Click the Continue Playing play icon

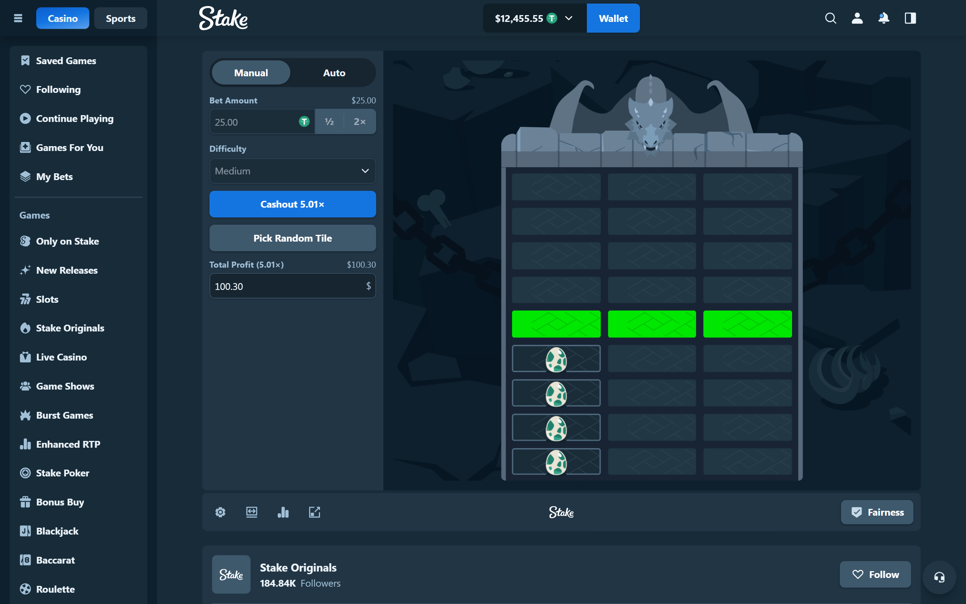25,119
